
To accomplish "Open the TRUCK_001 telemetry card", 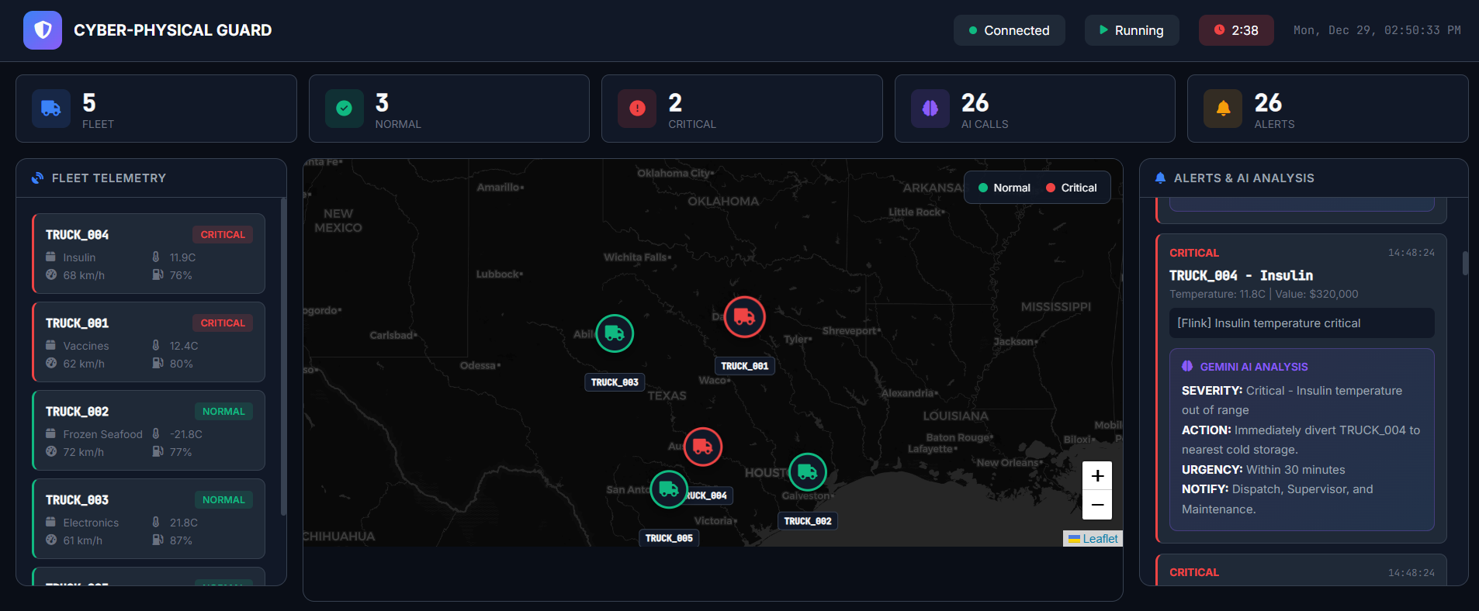I will tap(148, 342).
